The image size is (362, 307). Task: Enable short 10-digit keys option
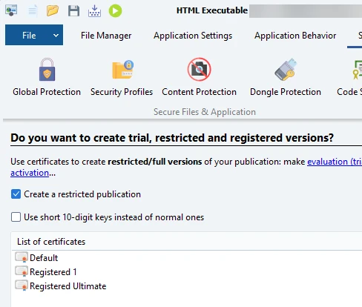(x=16, y=217)
